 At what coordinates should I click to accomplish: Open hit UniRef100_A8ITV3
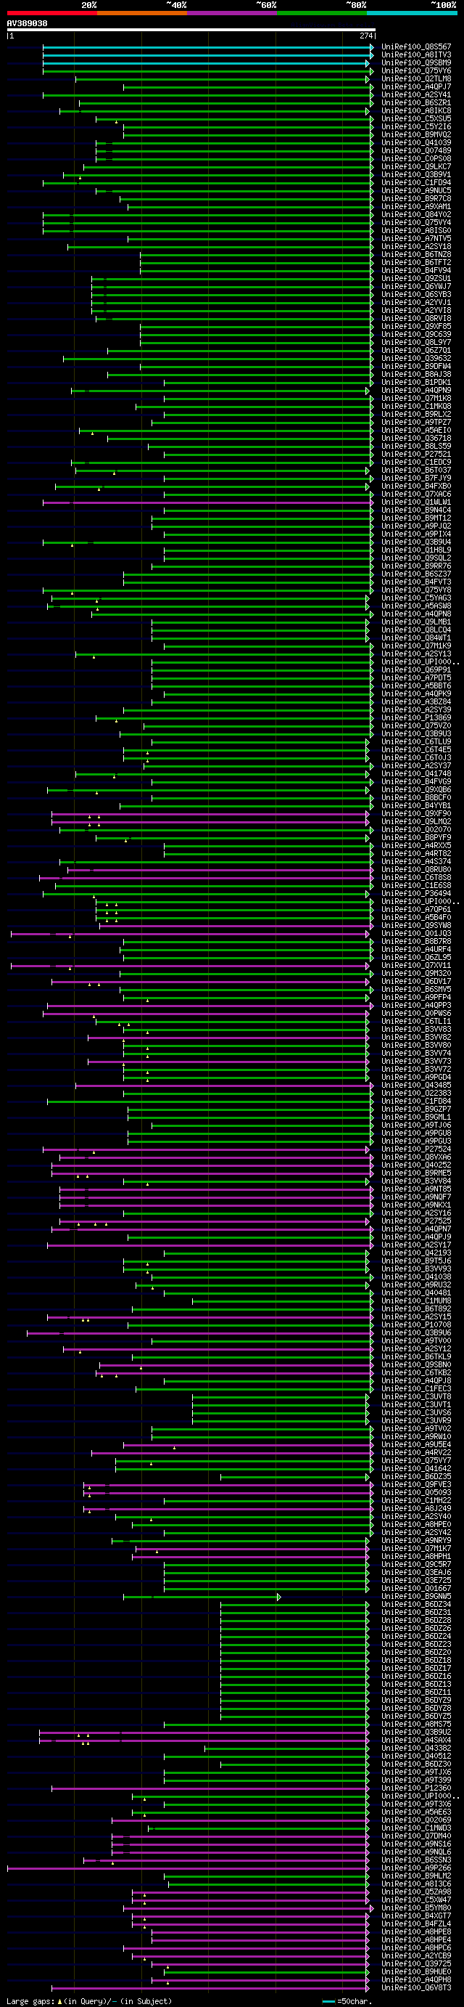click(416, 55)
